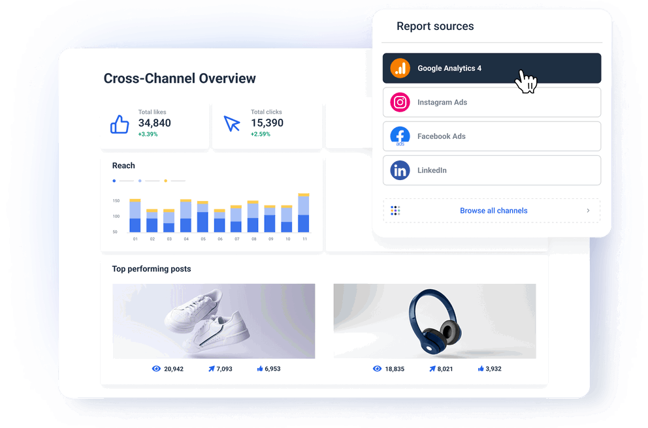The width and height of the screenshot is (648, 428).
Task: Toggle the dark blue series in the Reach legend
Action: pos(114,181)
